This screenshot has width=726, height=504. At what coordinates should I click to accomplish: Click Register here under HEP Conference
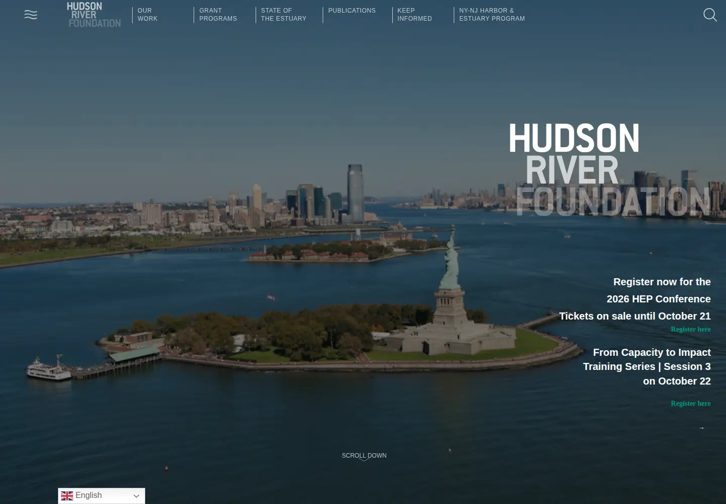pyautogui.click(x=691, y=330)
